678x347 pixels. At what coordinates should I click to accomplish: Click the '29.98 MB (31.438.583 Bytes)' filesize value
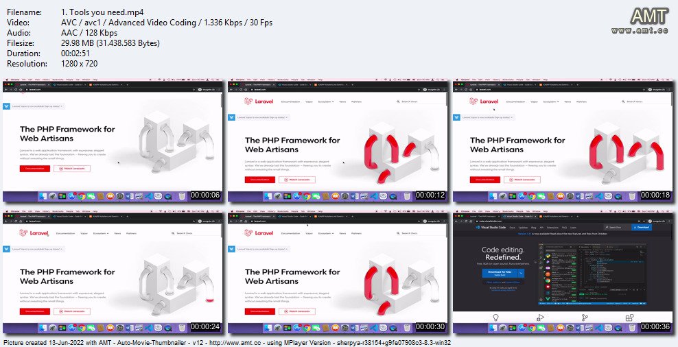tap(110, 43)
